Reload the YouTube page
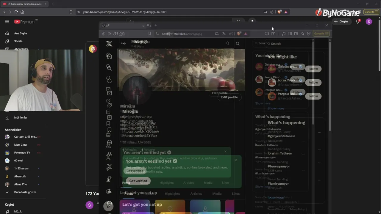The height and width of the screenshot is (214, 381). tap(16, 12)
